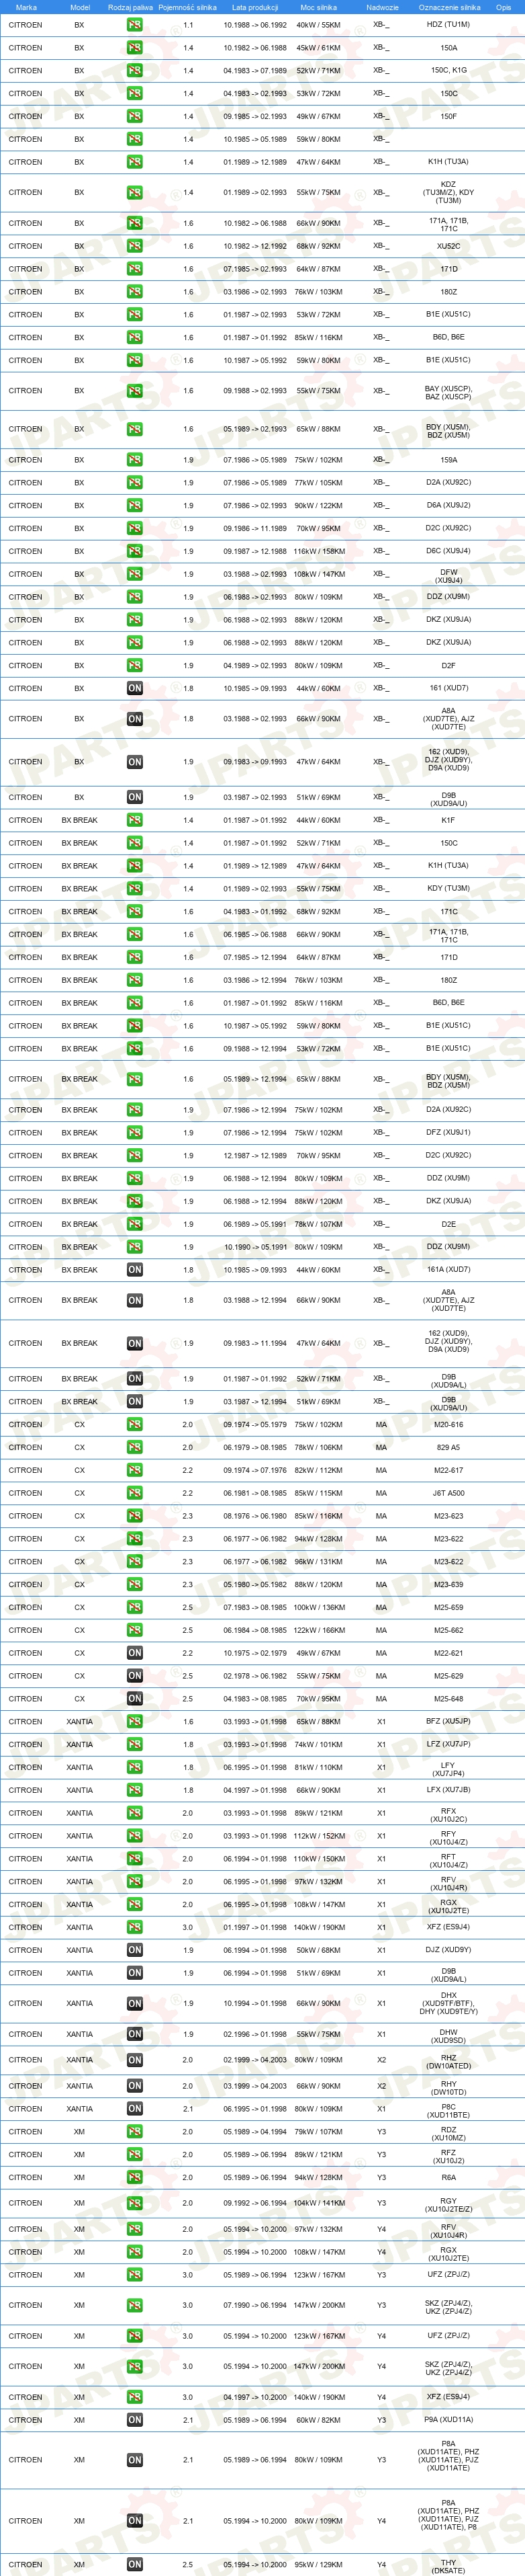Click production years 02.1999 -> 04.2003
This screenshot has width=525, height=2576.
tap(254, 2061)
